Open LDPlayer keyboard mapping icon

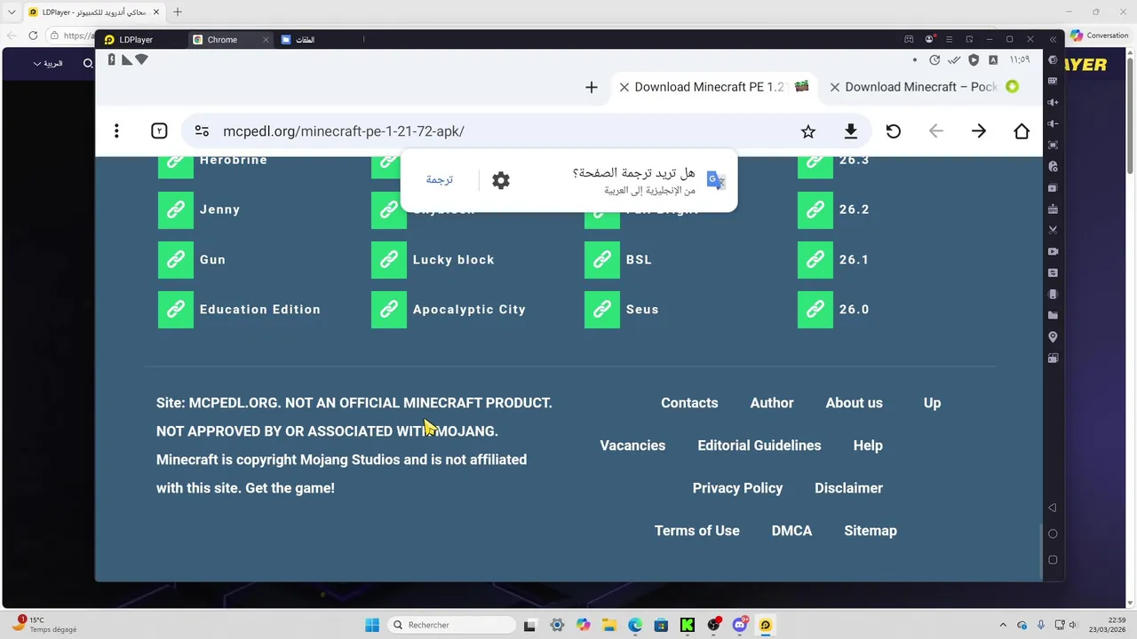click(1053, 81)
